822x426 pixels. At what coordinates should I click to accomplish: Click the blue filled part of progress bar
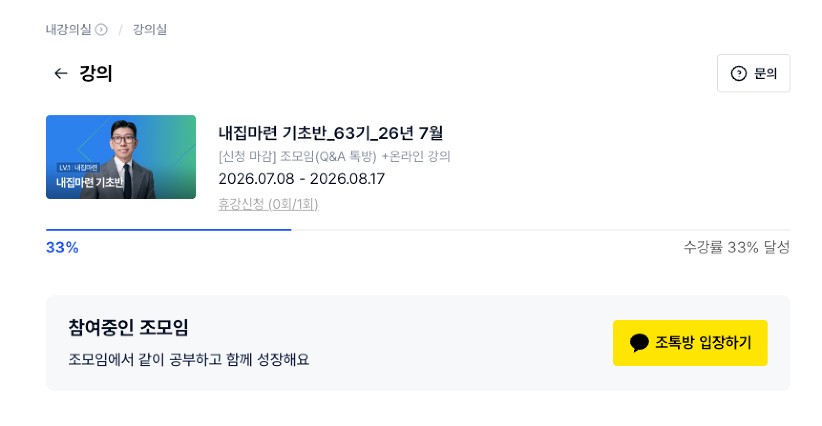coord(169,230)
